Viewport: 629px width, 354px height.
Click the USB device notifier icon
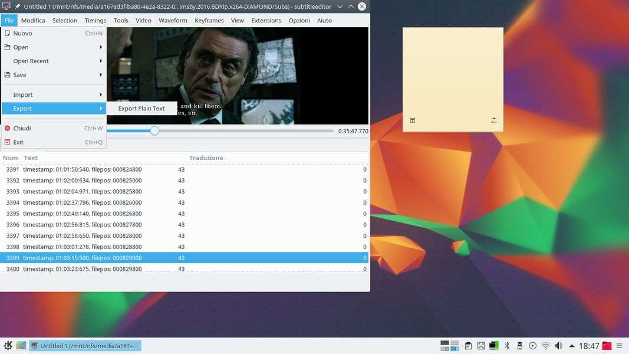[x=519, y=346]
